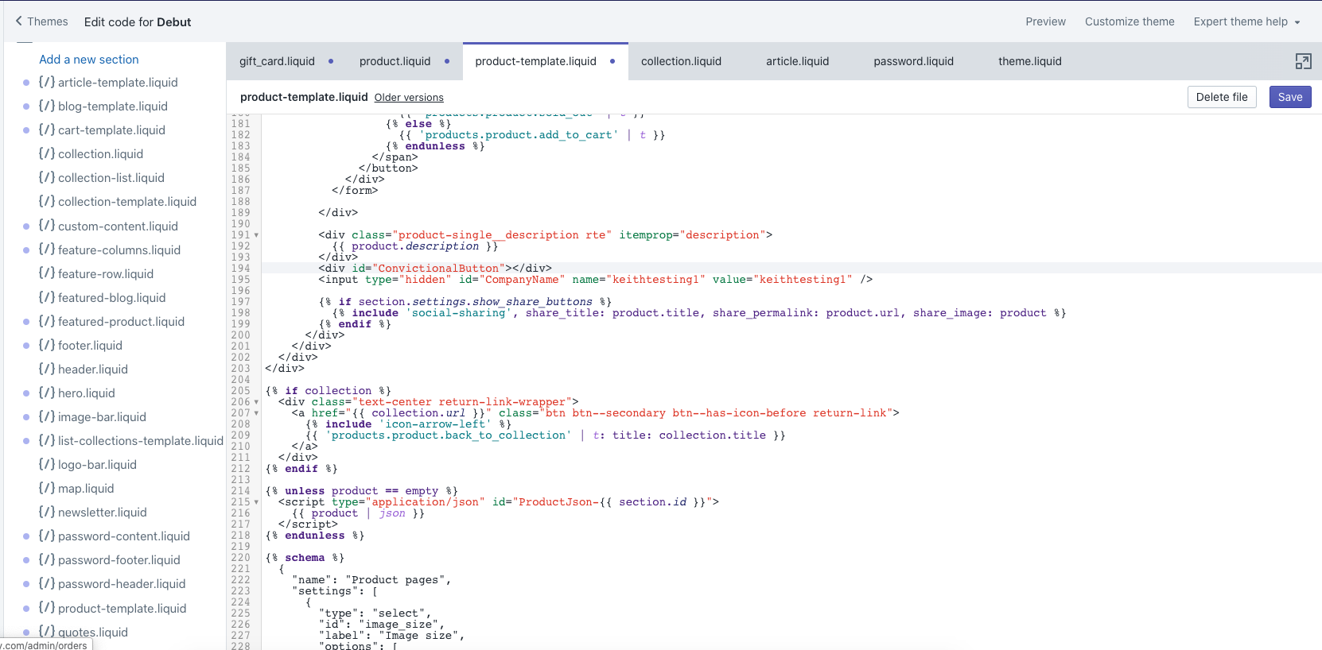Click the liquid file icon beside map.liquid
Screen dimensions: 1322x650
pyautogui.click(x=47, y=488)
